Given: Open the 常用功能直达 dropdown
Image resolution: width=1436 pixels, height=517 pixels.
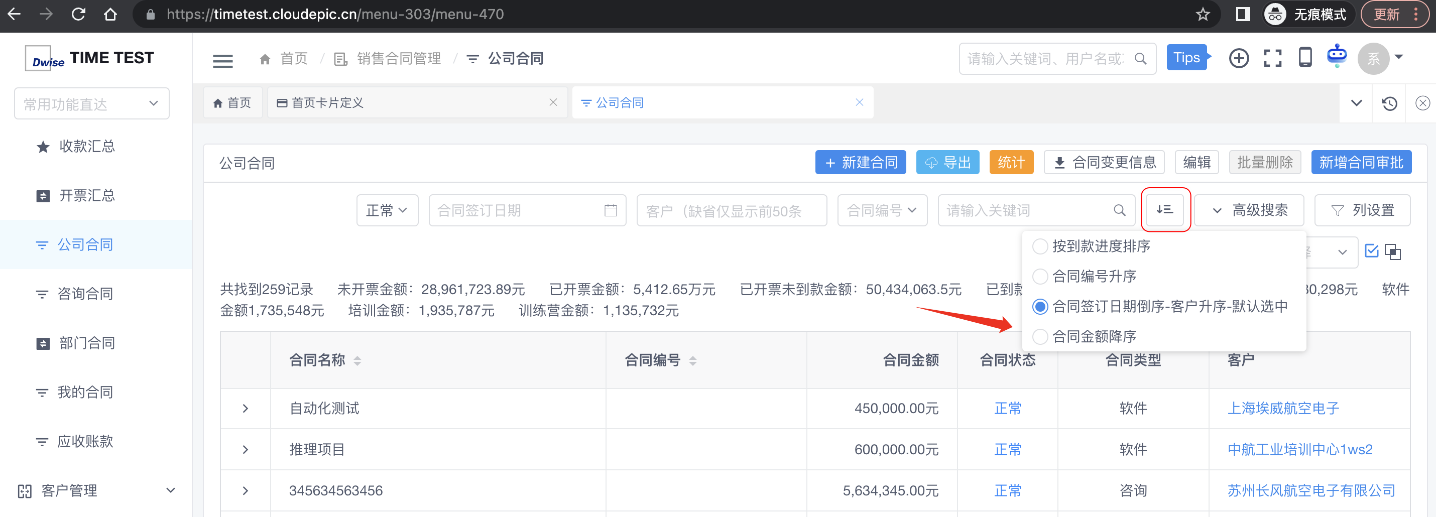Looking at the screenshot, I should point(91,103).
